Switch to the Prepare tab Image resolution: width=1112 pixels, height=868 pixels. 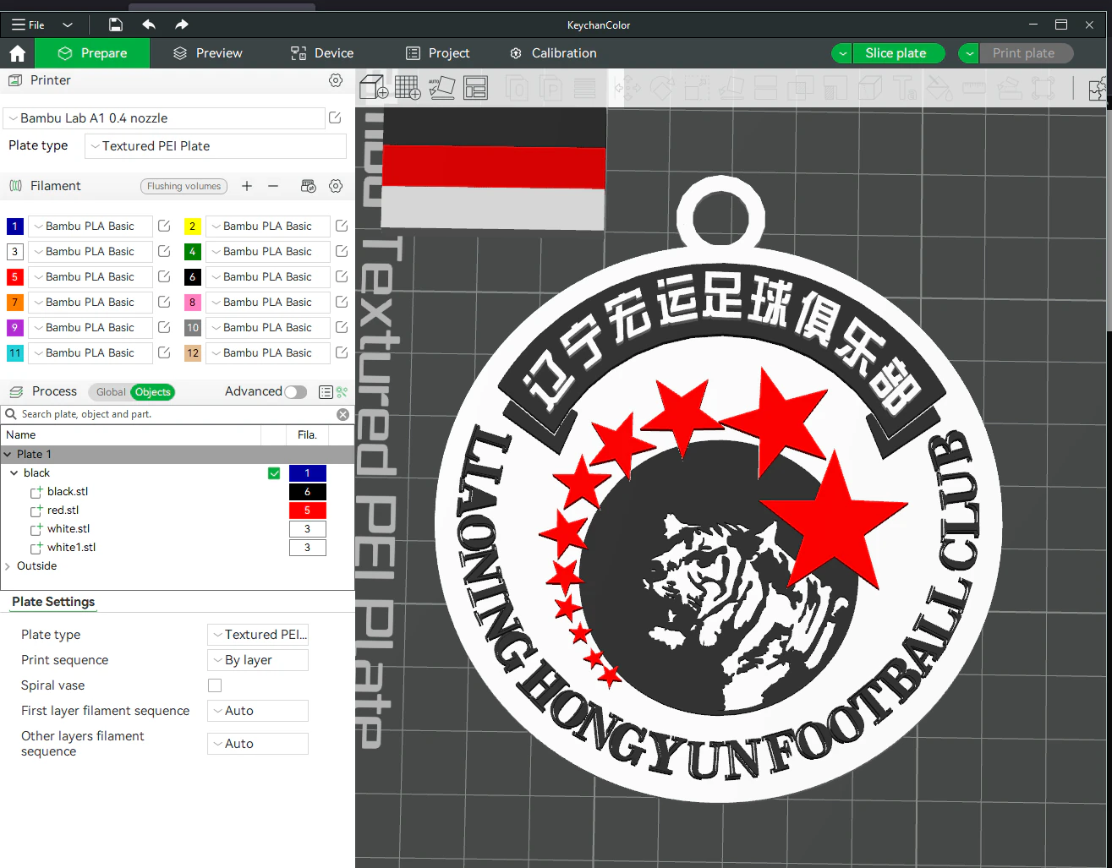pos(92,53)
